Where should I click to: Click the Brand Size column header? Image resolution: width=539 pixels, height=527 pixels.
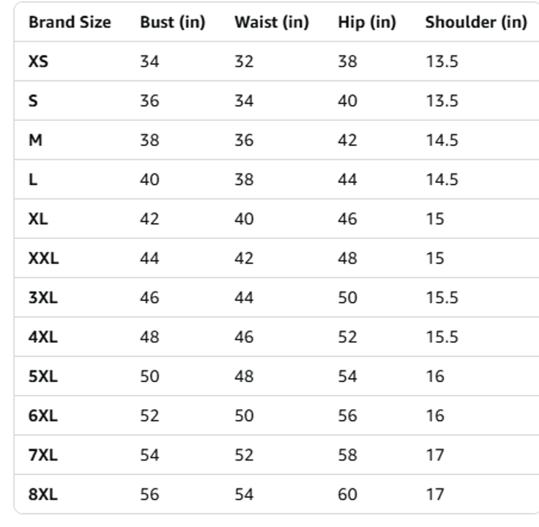69,22
